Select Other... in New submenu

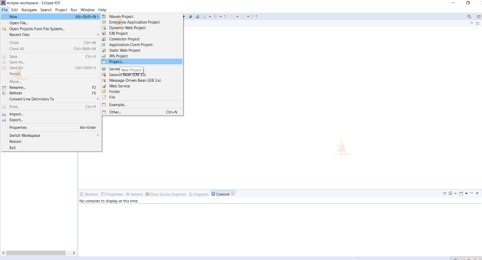click(142, 112)
